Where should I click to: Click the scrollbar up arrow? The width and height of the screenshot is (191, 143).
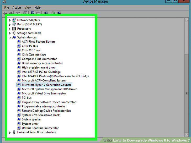[186, 20]
